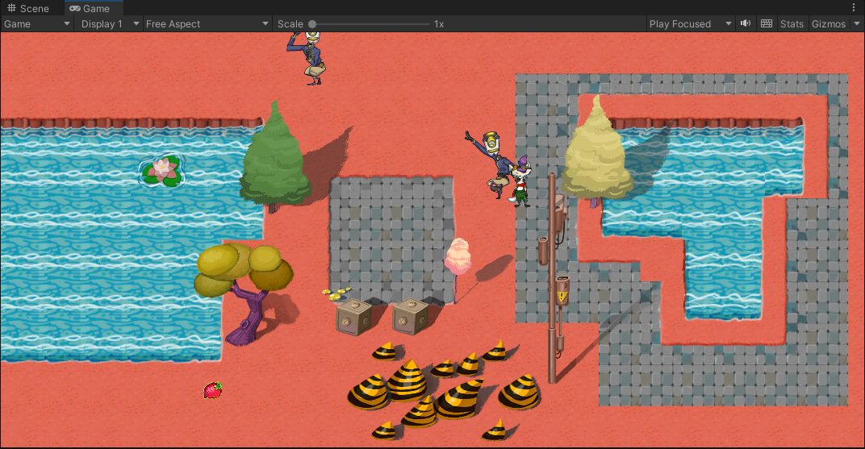Click the robot enemy near the top edge
This screenshot has width=865, height=449.
307,58
